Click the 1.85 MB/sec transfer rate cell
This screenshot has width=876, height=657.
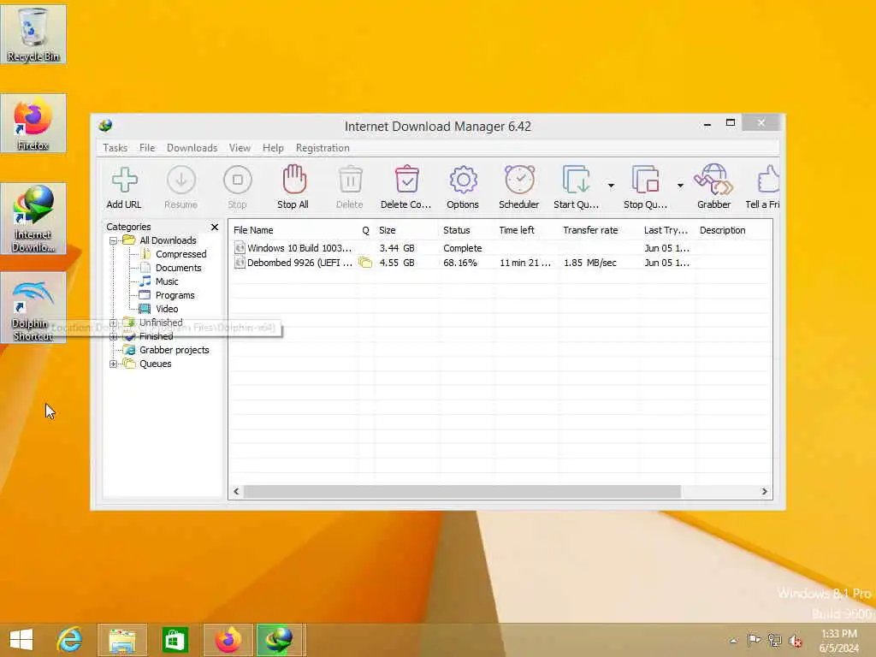coord(590,263)
